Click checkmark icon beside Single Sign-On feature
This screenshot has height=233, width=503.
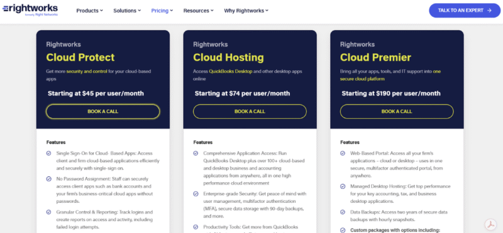pyautogui.click(x=48, y=153)
